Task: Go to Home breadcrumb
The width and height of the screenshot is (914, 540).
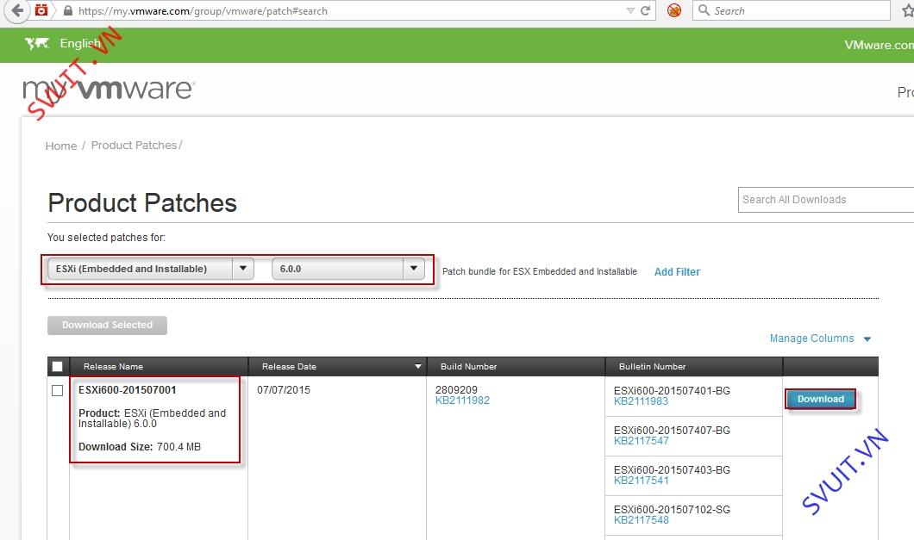Action: 61,146
